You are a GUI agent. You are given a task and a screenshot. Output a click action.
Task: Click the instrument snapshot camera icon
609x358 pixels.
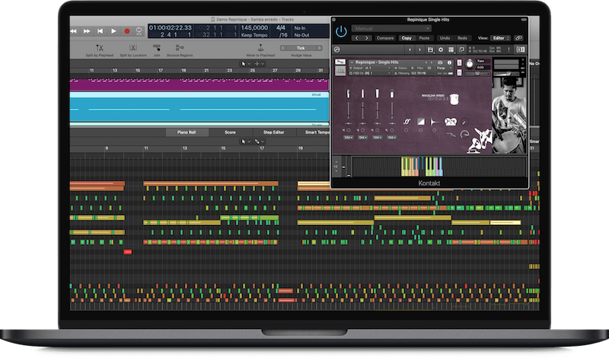coord(440,62)
